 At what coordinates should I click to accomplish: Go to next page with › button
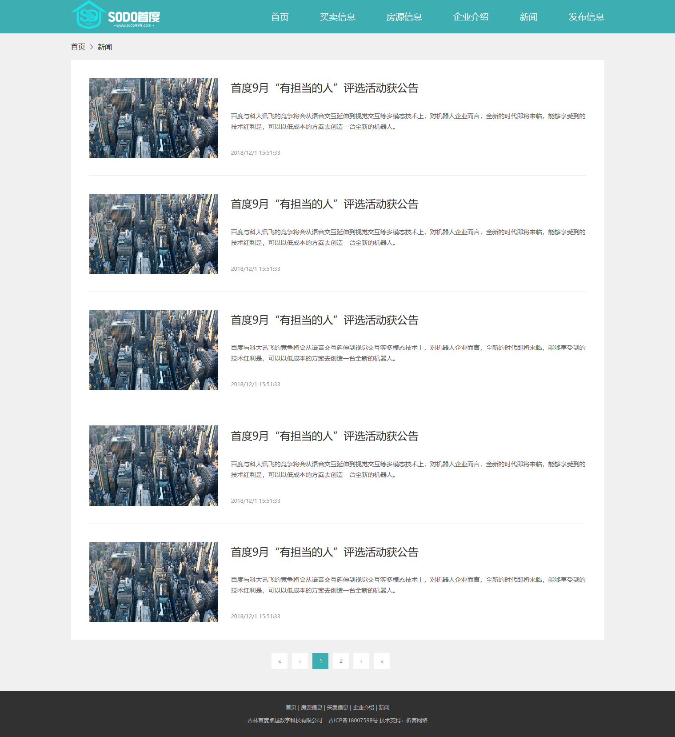click(361, 661)
